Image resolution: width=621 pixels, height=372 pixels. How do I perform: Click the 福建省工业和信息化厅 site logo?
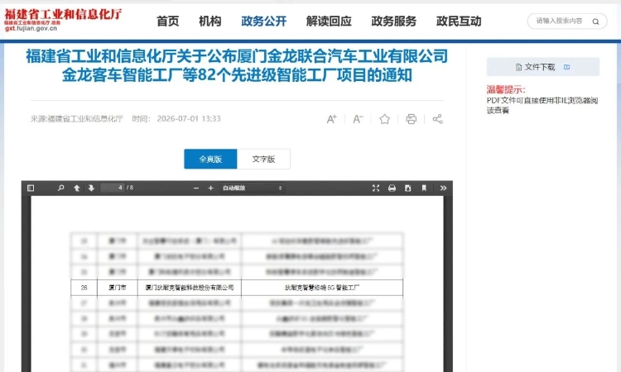(63, 20)
